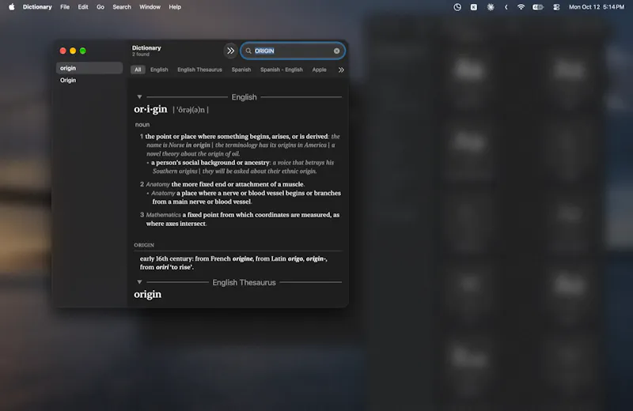Click the left chevron in menu bar
The height and width of the screenshot is (411, 633).
506,7
